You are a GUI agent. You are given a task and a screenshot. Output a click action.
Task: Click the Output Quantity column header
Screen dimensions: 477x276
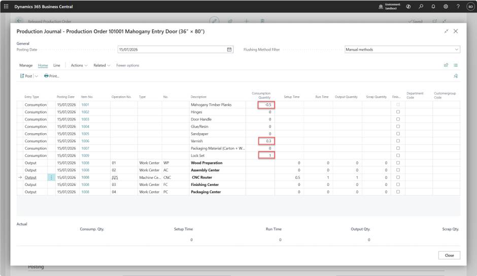tap(346, 97)
